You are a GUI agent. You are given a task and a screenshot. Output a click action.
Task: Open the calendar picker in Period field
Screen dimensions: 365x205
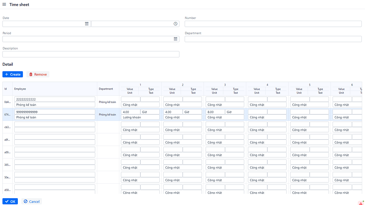(175, 39)
